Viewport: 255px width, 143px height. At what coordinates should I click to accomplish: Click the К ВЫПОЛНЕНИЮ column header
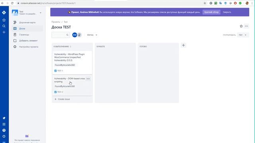pyautogui.click(x=61, y=46)
